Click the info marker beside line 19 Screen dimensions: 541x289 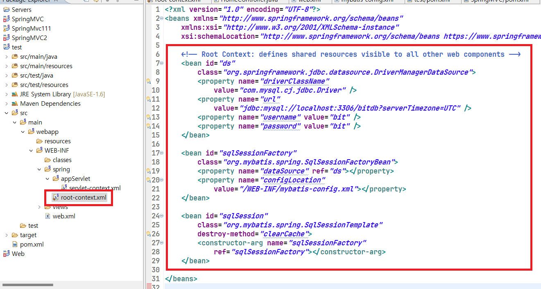point(149,171)
